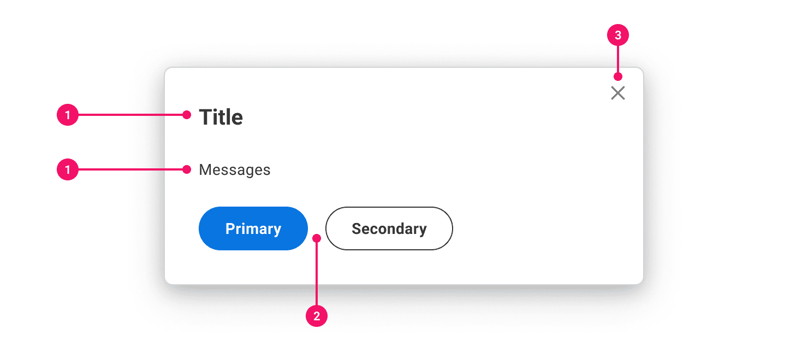Click the pink dot above the X icon
This screenshot has height=352, width=808.
coord(618,77)
